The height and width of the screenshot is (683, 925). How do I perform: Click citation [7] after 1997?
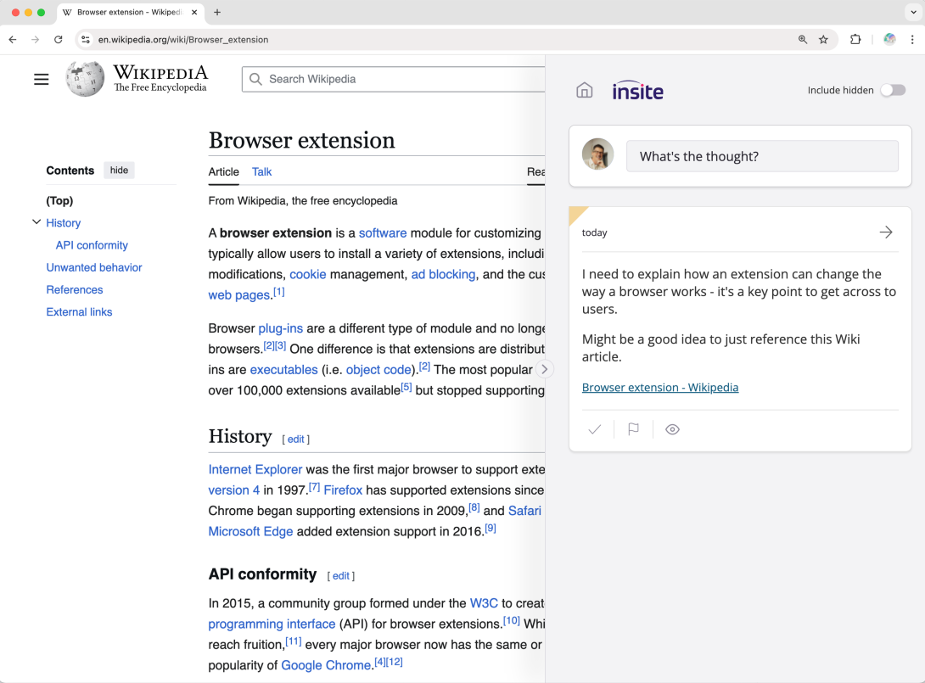tap(315, 487)
